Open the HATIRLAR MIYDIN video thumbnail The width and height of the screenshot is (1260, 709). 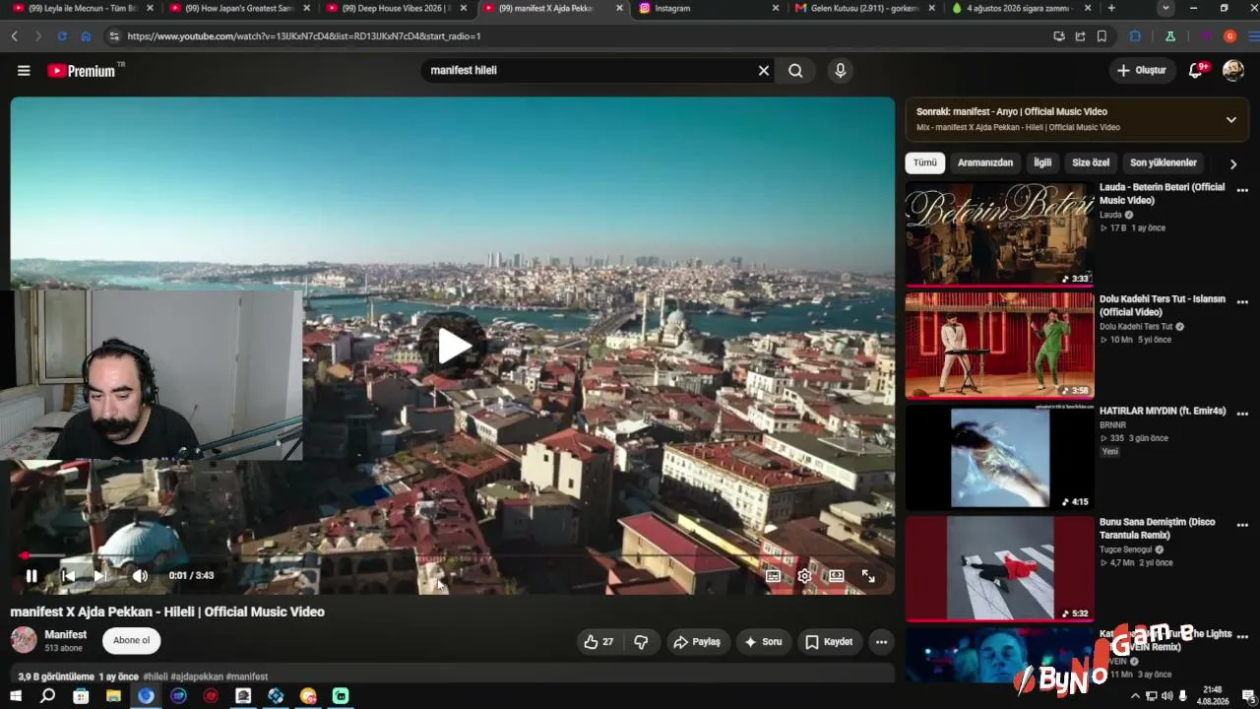[999, 457]
